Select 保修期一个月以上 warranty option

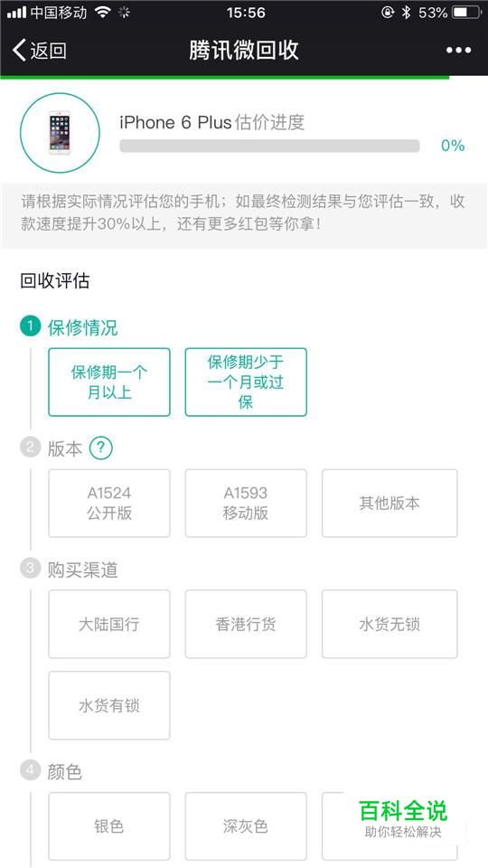pyautogui.click(x=109, y=382)
